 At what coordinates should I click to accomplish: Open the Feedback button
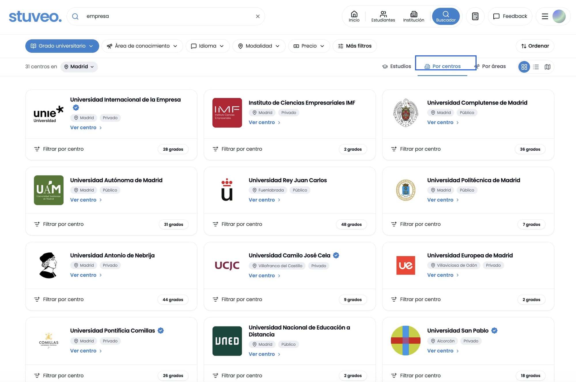[x=510, y=16]
